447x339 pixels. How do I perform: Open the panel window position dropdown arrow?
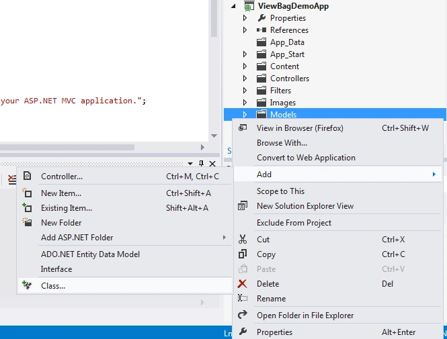click(x=190, y=164)
